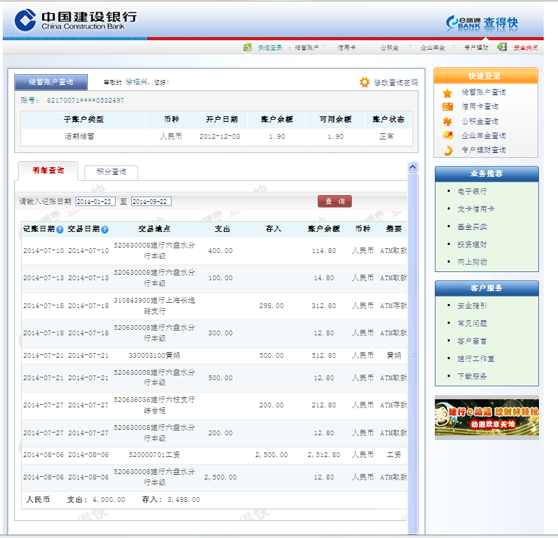
Task: Open 信用卡 in the top navigation bar
Action: pos(346,48)
